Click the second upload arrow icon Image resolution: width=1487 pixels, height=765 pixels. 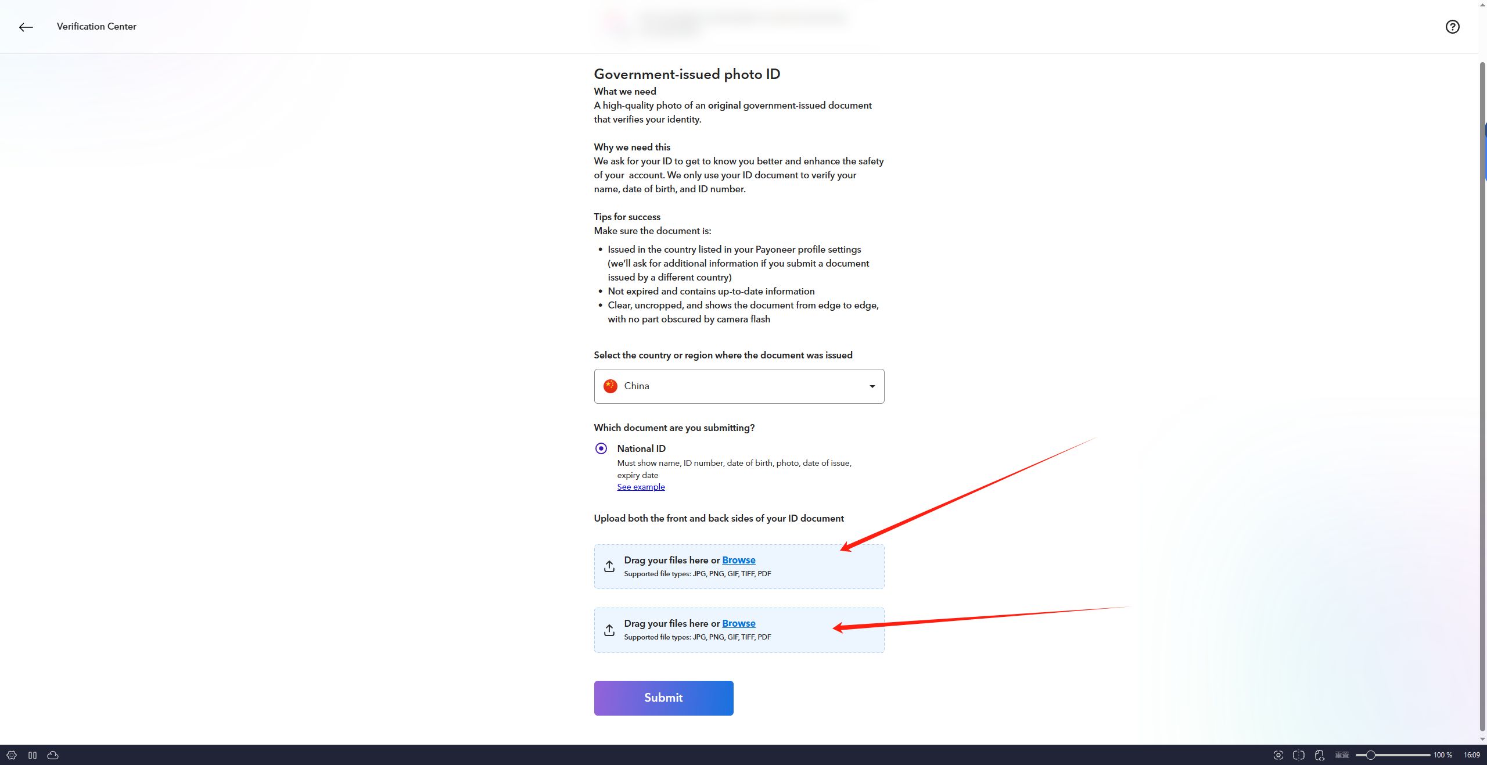(609, 630)
